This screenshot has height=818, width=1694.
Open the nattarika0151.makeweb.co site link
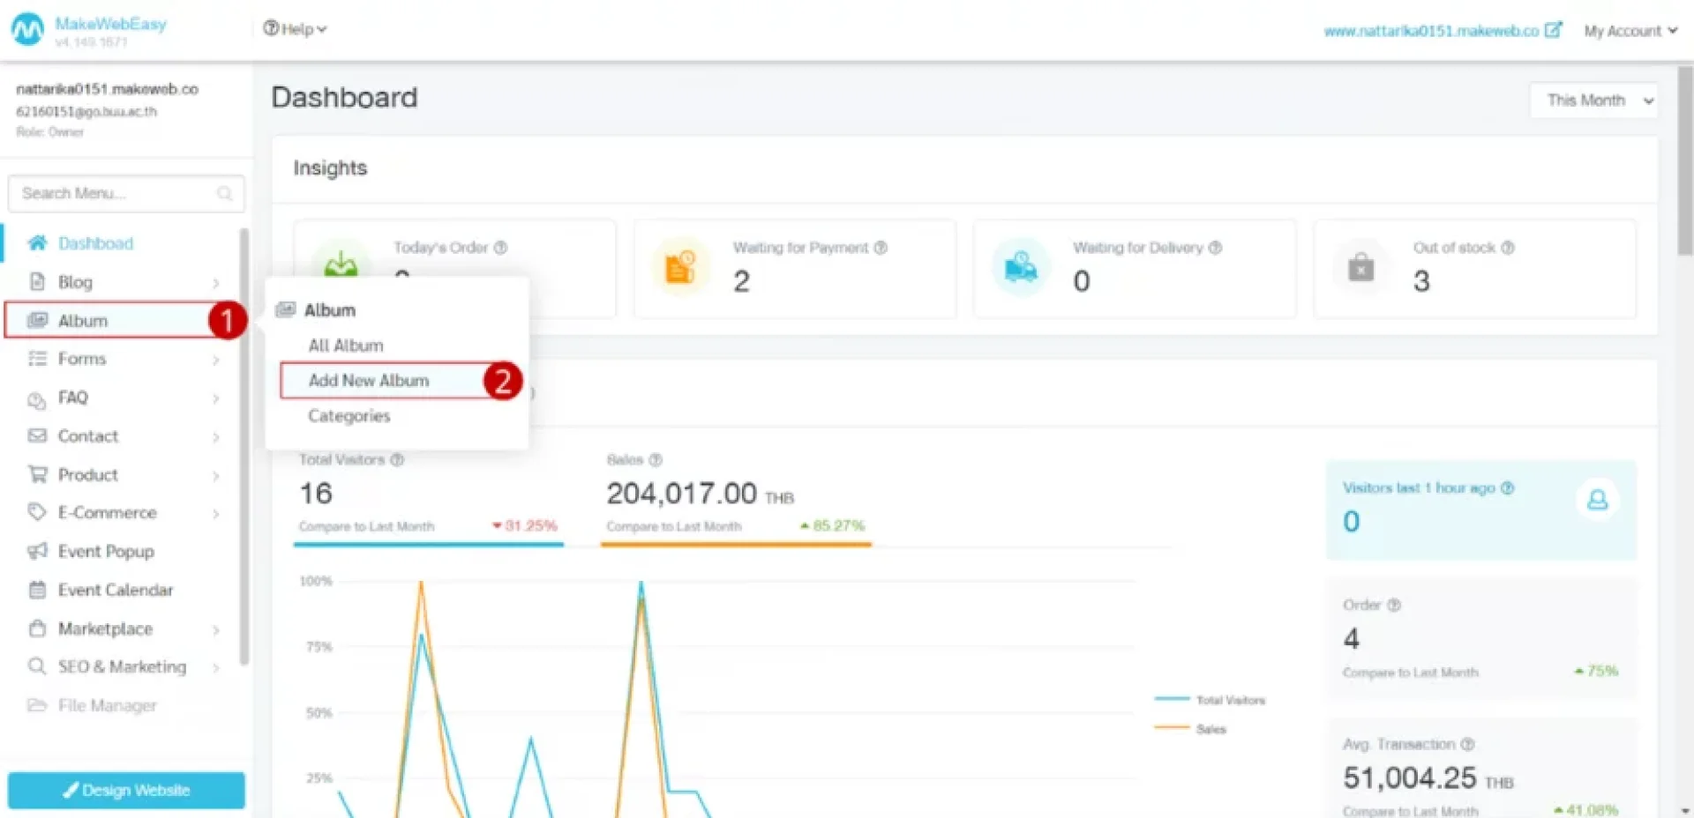[x=1430, y=31]
